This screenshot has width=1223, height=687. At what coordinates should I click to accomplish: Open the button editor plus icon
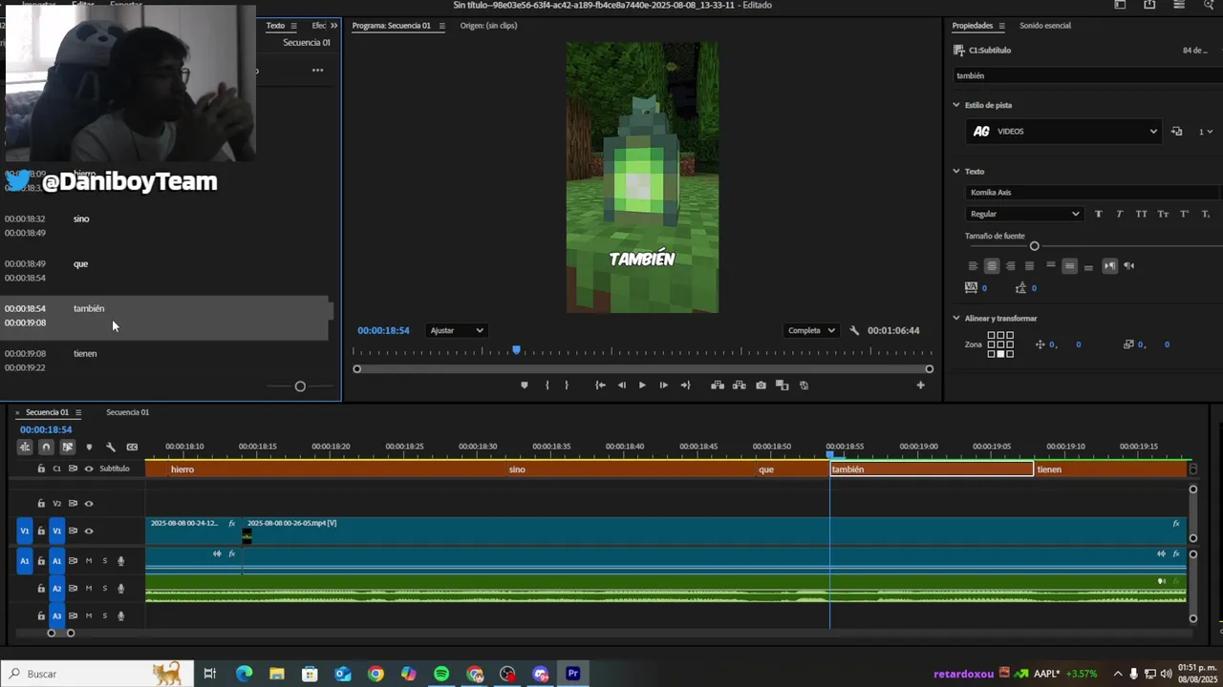point(920,385)
